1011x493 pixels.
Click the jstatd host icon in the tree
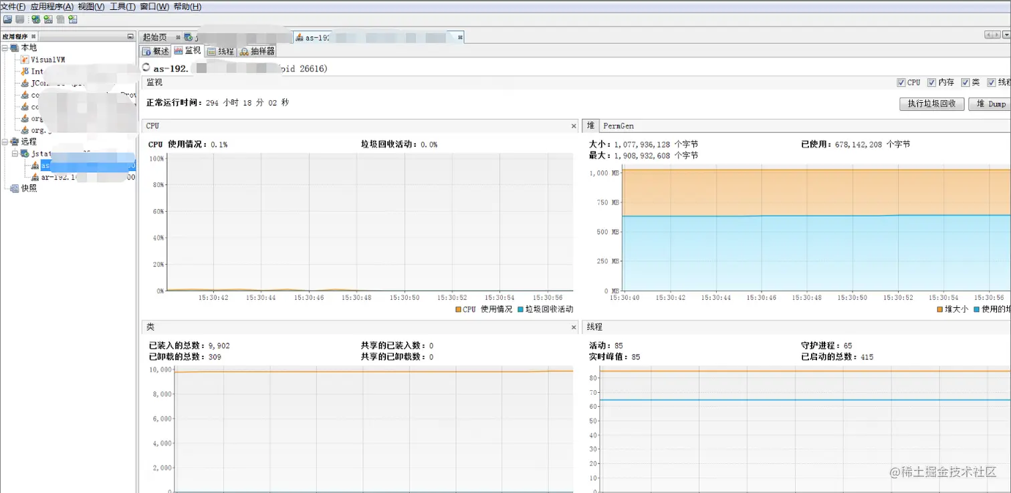(x=25, y=154)
